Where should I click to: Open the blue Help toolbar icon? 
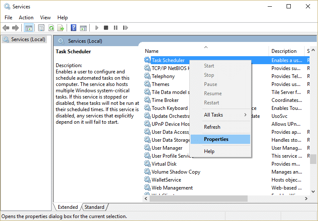(73, 28)
